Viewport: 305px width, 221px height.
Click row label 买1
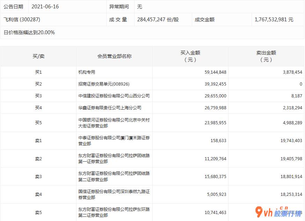click(38, 72)
